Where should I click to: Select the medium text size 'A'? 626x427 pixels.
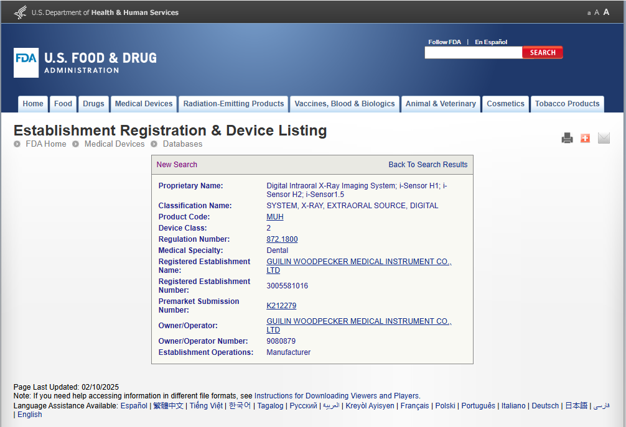coord(597,12)
